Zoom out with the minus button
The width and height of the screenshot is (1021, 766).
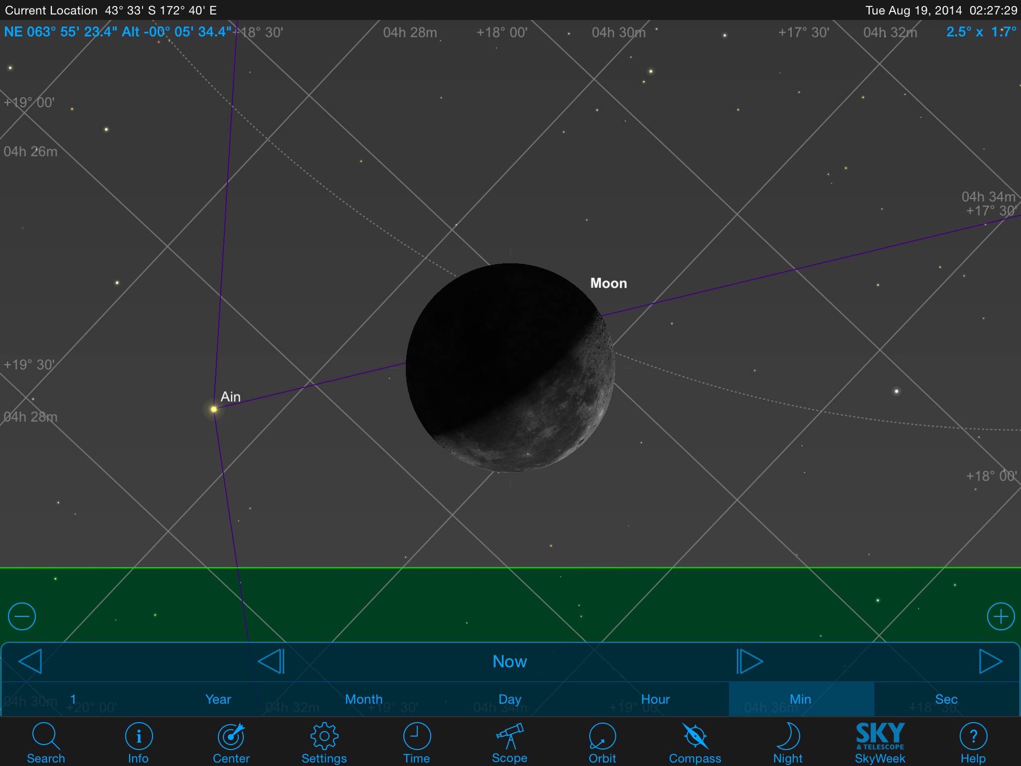tap(22, 616)
